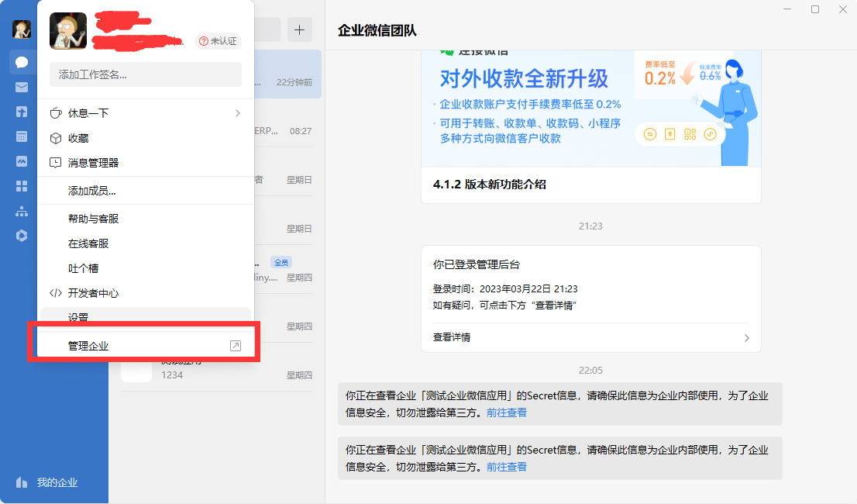Open 开发者中心 developer center

(x=146, y=293)
